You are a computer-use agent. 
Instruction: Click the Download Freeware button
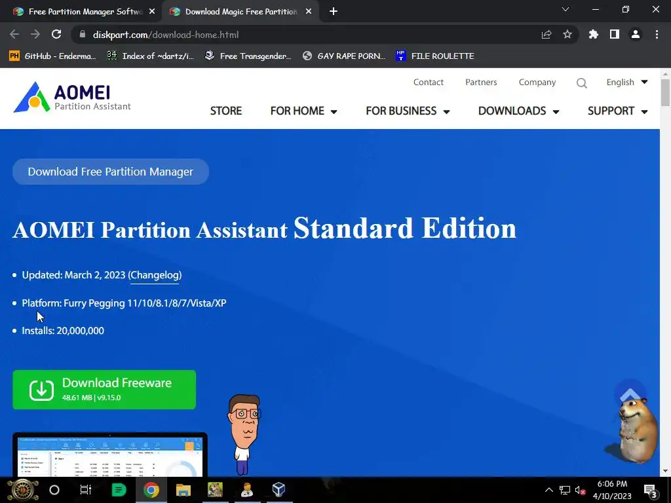[104, 390]
